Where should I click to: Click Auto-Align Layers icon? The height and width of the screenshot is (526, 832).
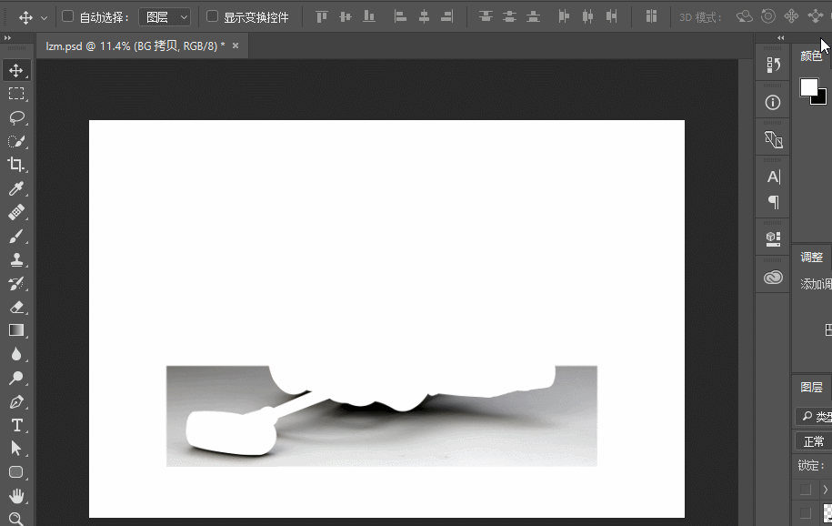pos(651,17)
